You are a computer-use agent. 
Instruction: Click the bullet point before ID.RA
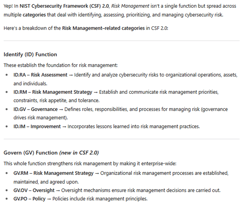[x=6, y=75]
